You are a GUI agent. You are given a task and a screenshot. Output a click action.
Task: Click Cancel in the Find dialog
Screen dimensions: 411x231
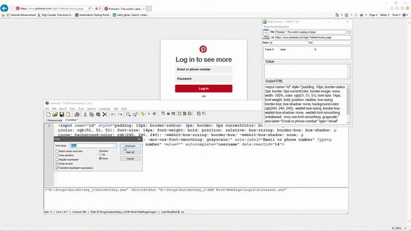pos(130,158)
